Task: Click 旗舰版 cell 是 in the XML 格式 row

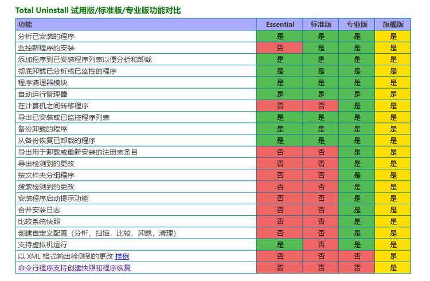Action: [x=393, y=256]
